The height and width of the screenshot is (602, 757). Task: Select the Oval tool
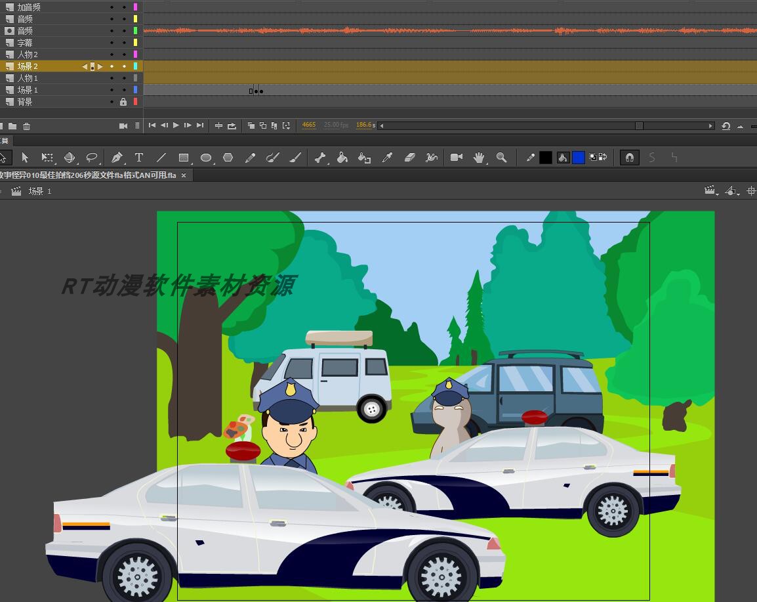[206, 158]
